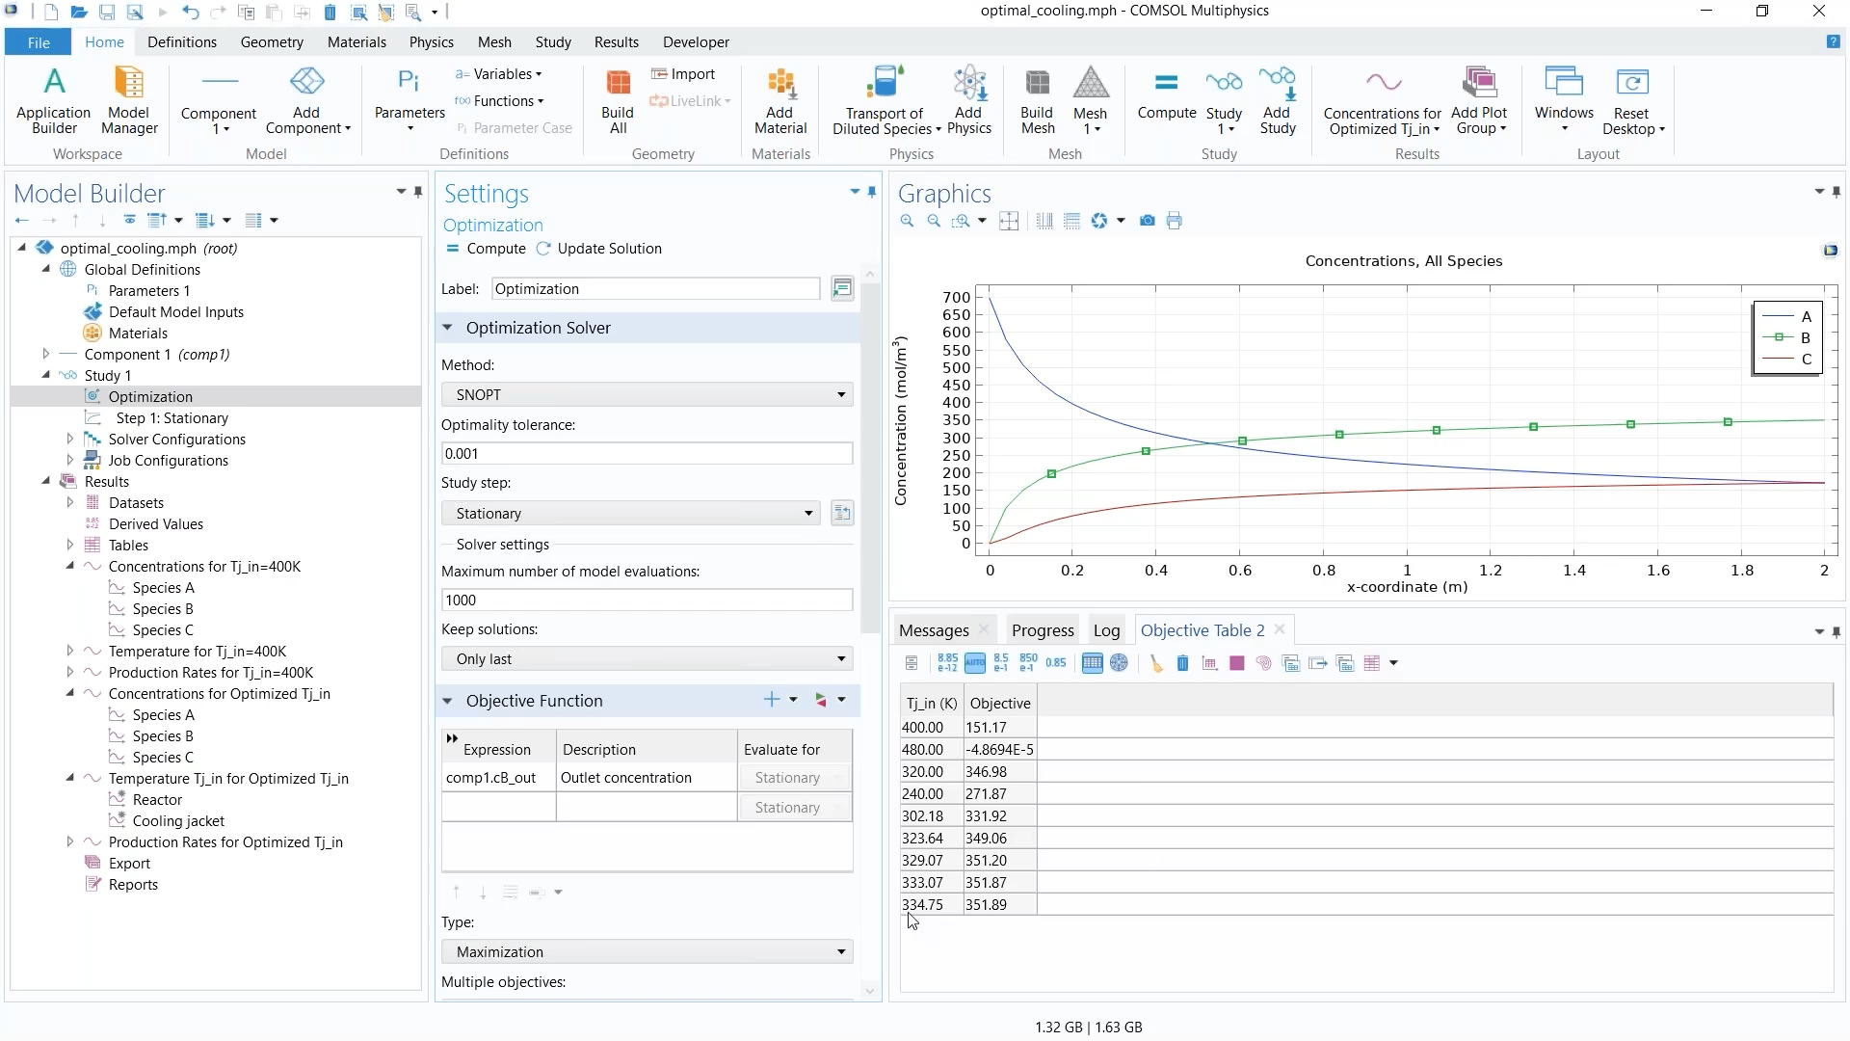Pin the Graphics window
Viewport: 1850px width, 1041px height.
point(1836,192)
